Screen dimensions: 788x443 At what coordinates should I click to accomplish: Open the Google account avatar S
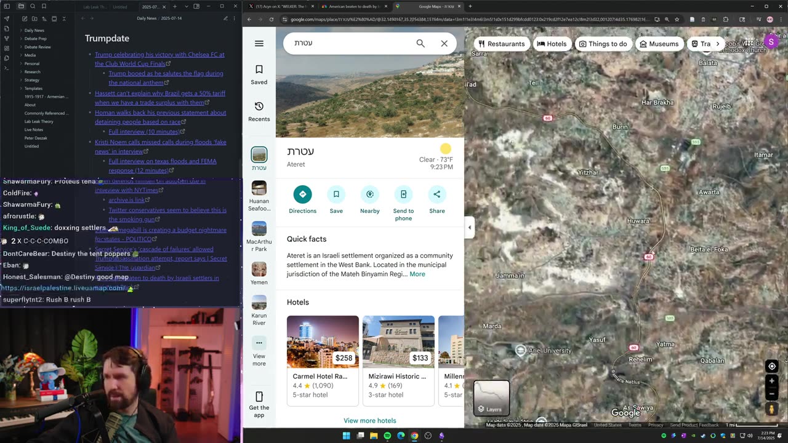(x=771, y=42)
